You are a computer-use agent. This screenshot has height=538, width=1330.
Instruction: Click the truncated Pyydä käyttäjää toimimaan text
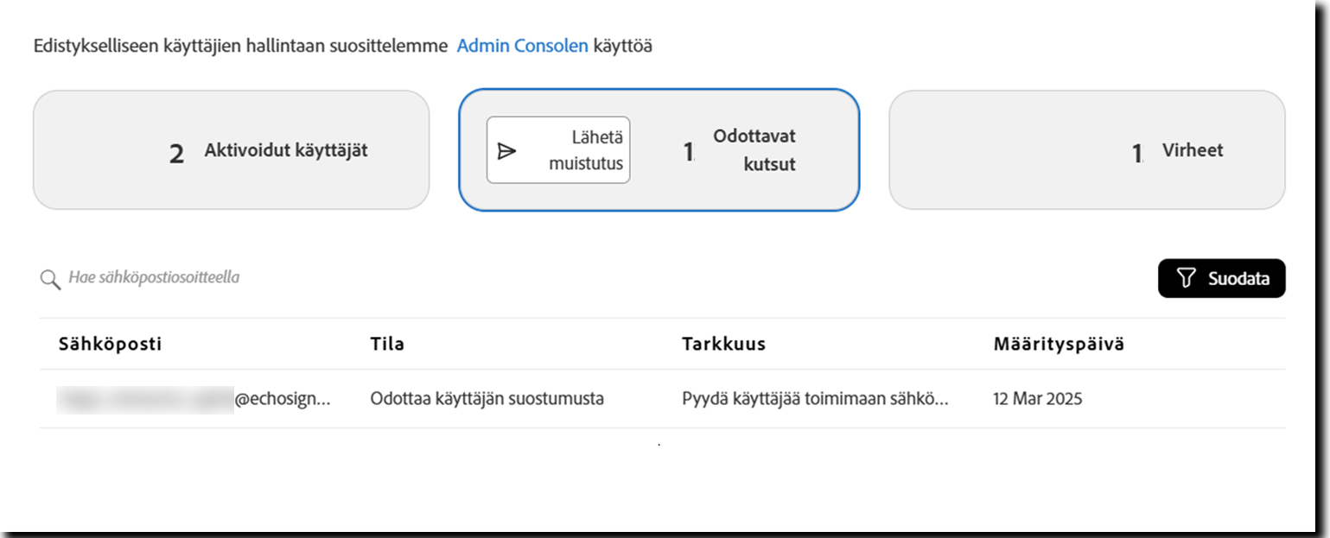click(815, 399)
